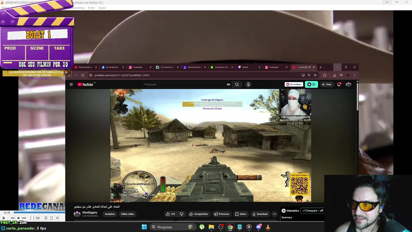Screen dimensions: 412x232
Task: Open the DinoDiggory channel link
Action: (x=89, y=213)
